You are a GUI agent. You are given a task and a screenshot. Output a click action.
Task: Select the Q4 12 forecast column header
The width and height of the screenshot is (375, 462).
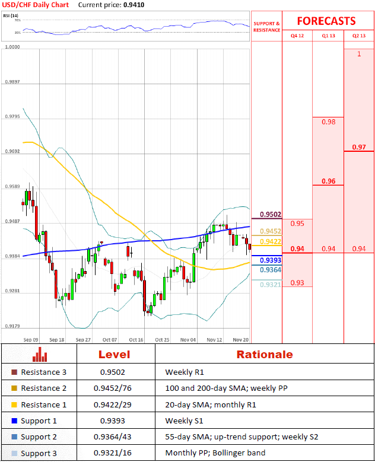click(297, 36)
